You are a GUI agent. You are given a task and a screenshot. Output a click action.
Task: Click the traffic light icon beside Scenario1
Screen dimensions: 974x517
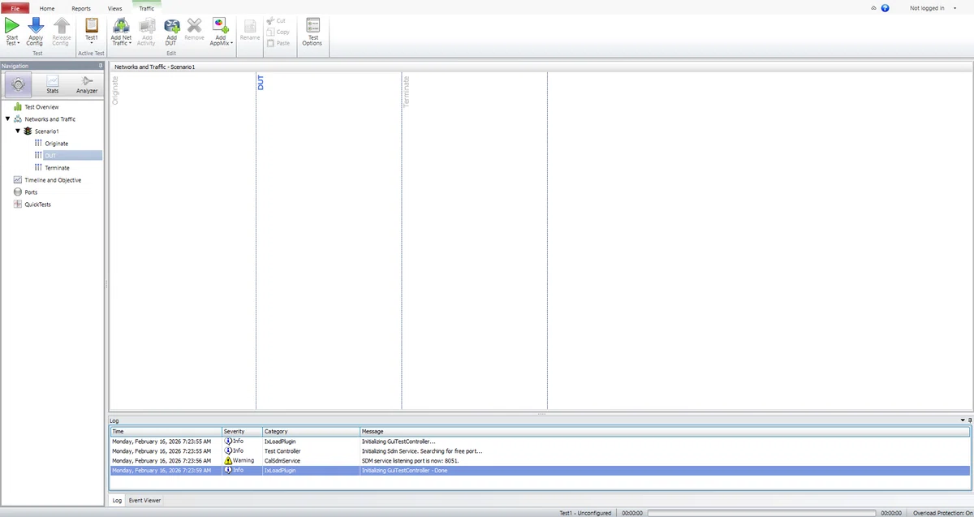[x=28, y=131]
